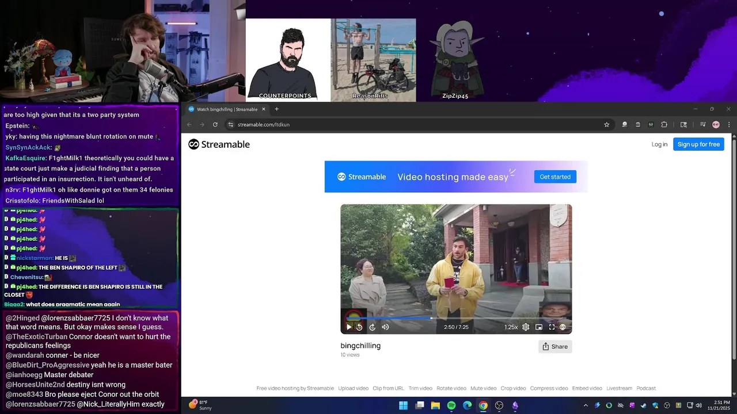Click the equalizer extension icon
The image size is (737, 414).
pyautogui.click(x=651, y=125)
